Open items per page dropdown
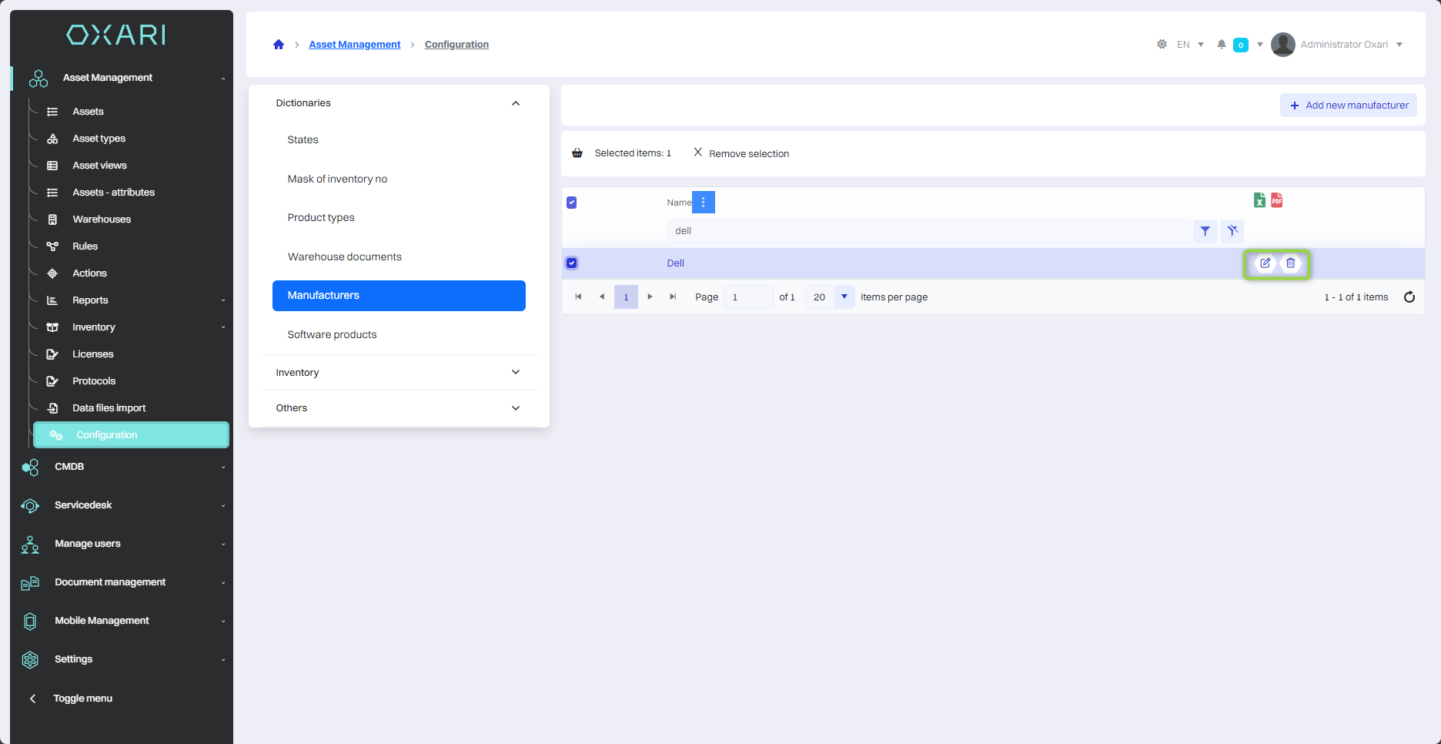The image size is (1441, 744). [844, 297]
